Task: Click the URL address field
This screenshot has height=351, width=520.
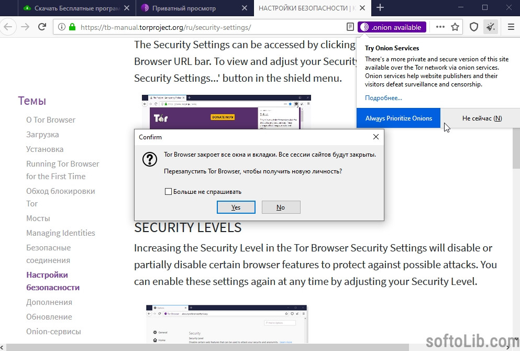Action: pyautogui.click(x=212, y=27)
